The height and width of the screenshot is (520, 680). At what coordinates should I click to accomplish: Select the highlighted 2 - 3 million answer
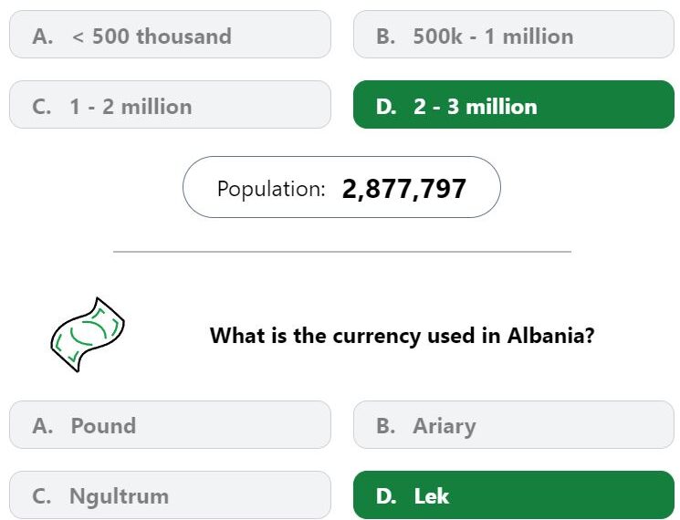click(514, 104)
